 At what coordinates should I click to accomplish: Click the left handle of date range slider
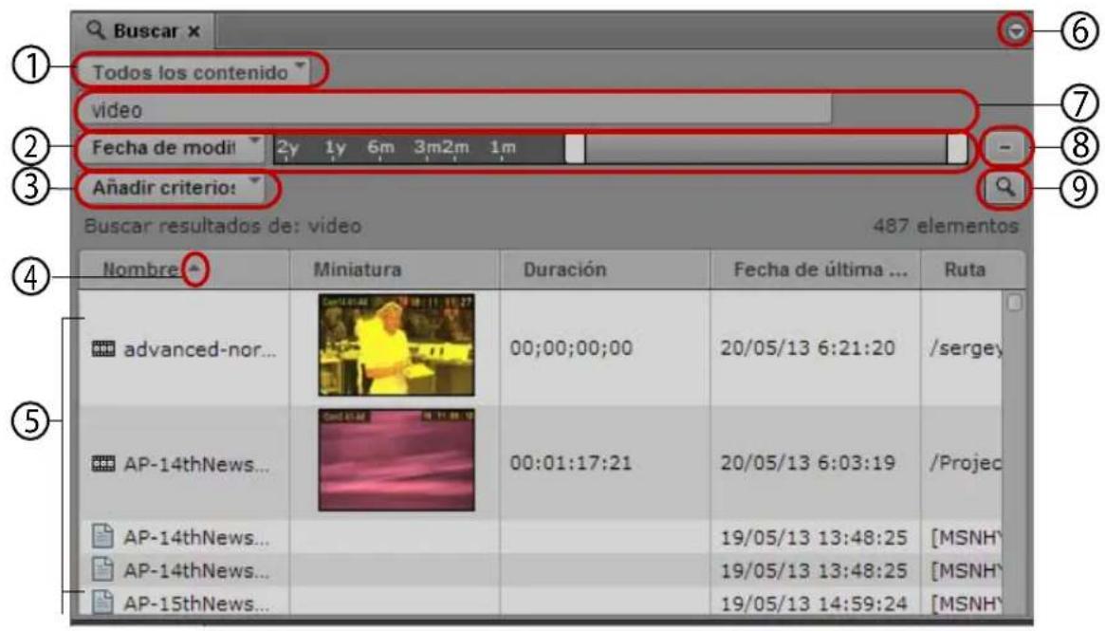coord(575,149)
